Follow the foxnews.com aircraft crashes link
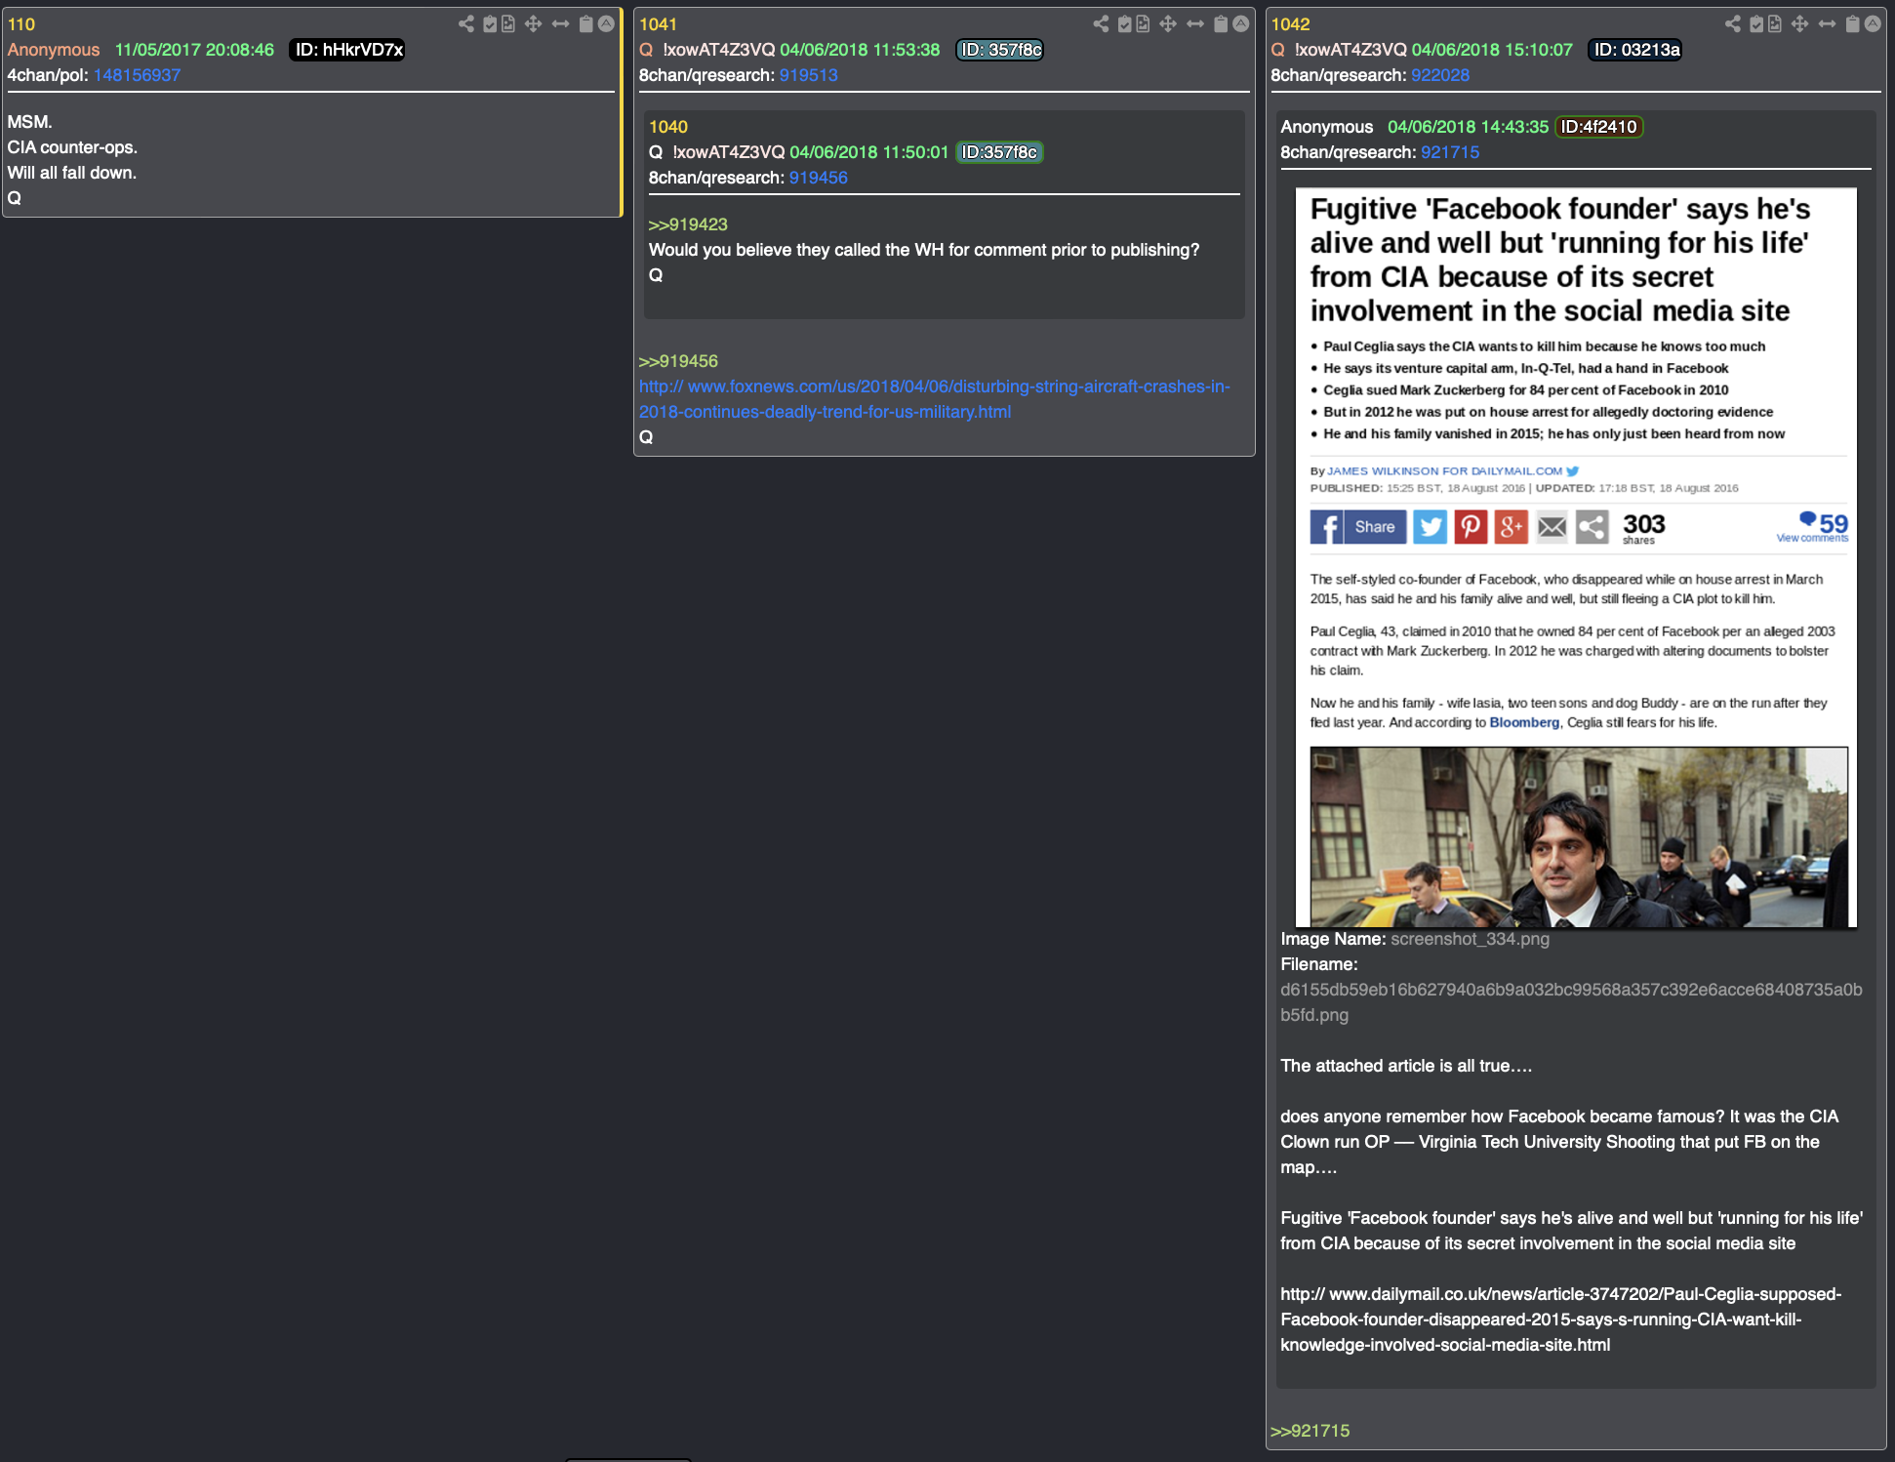The image size is (1895, 1462). [934, 399]
